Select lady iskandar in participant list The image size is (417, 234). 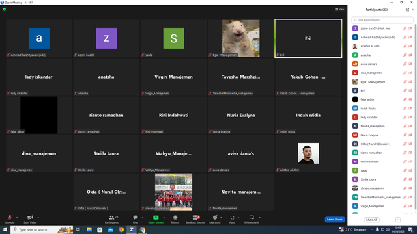pos(382,117)
